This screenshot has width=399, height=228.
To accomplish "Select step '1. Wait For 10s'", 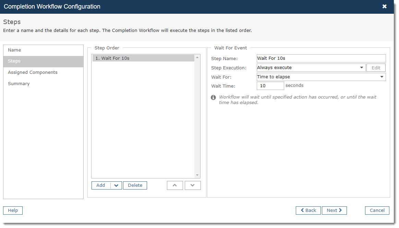I will point(143,58).
